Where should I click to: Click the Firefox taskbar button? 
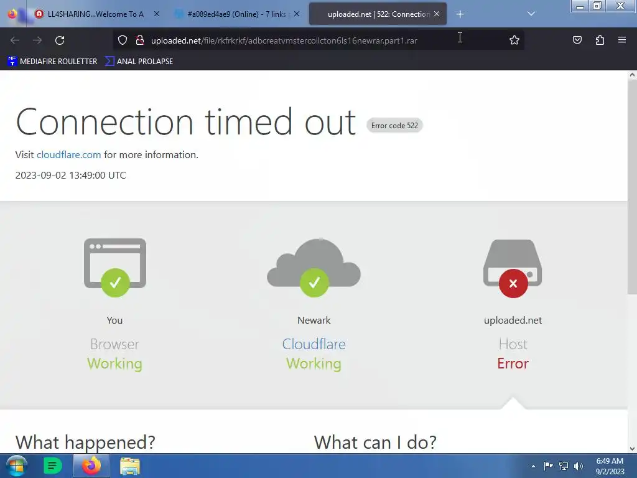(91, 466)
